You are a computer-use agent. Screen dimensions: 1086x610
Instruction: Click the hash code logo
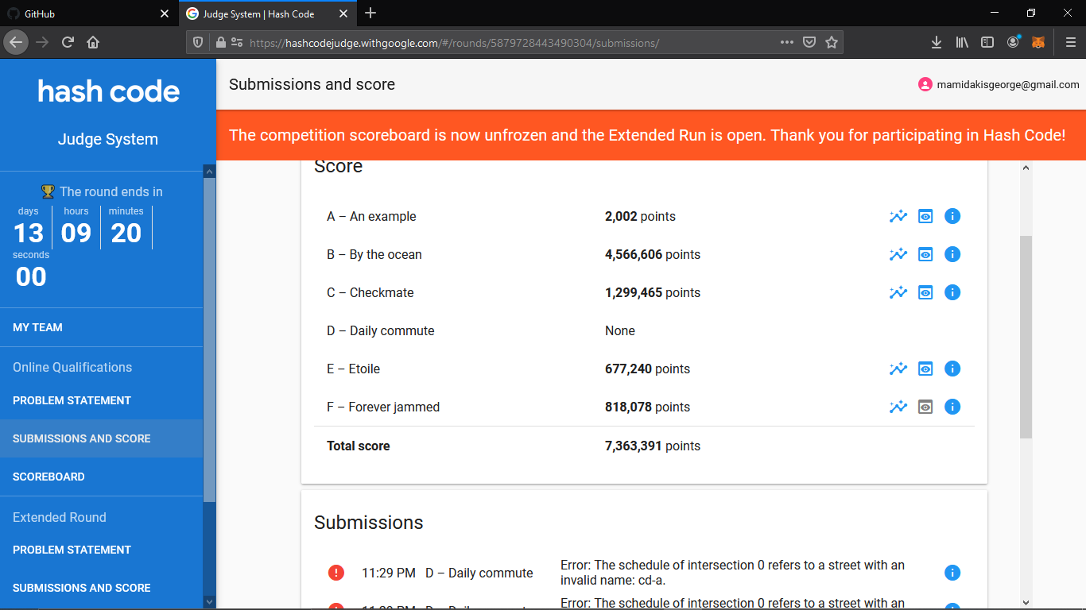[x=109, y=91]
